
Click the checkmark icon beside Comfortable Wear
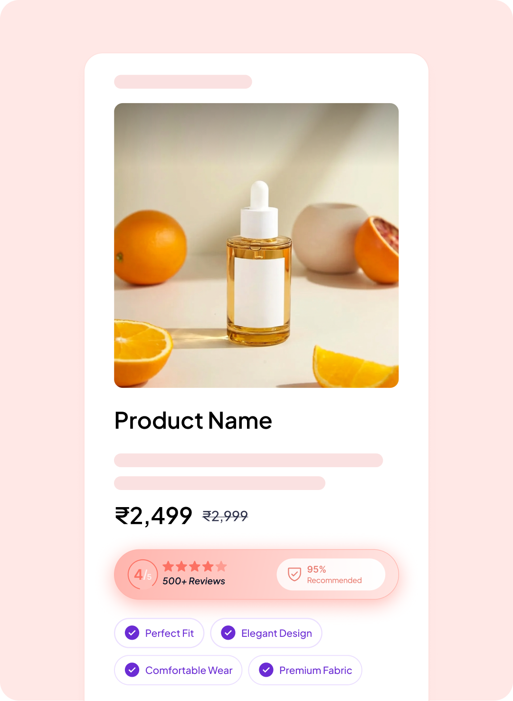coord(132,670)
